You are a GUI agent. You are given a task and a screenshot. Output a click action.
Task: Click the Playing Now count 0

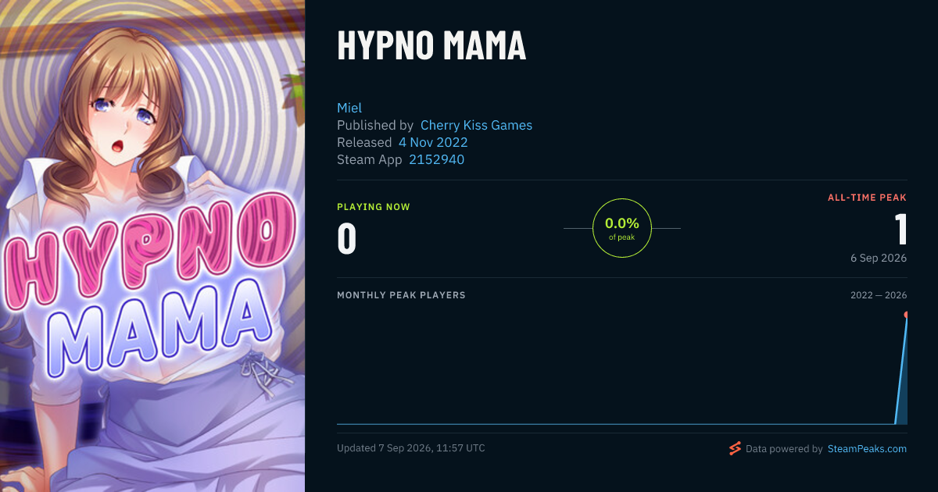(346, 239)
